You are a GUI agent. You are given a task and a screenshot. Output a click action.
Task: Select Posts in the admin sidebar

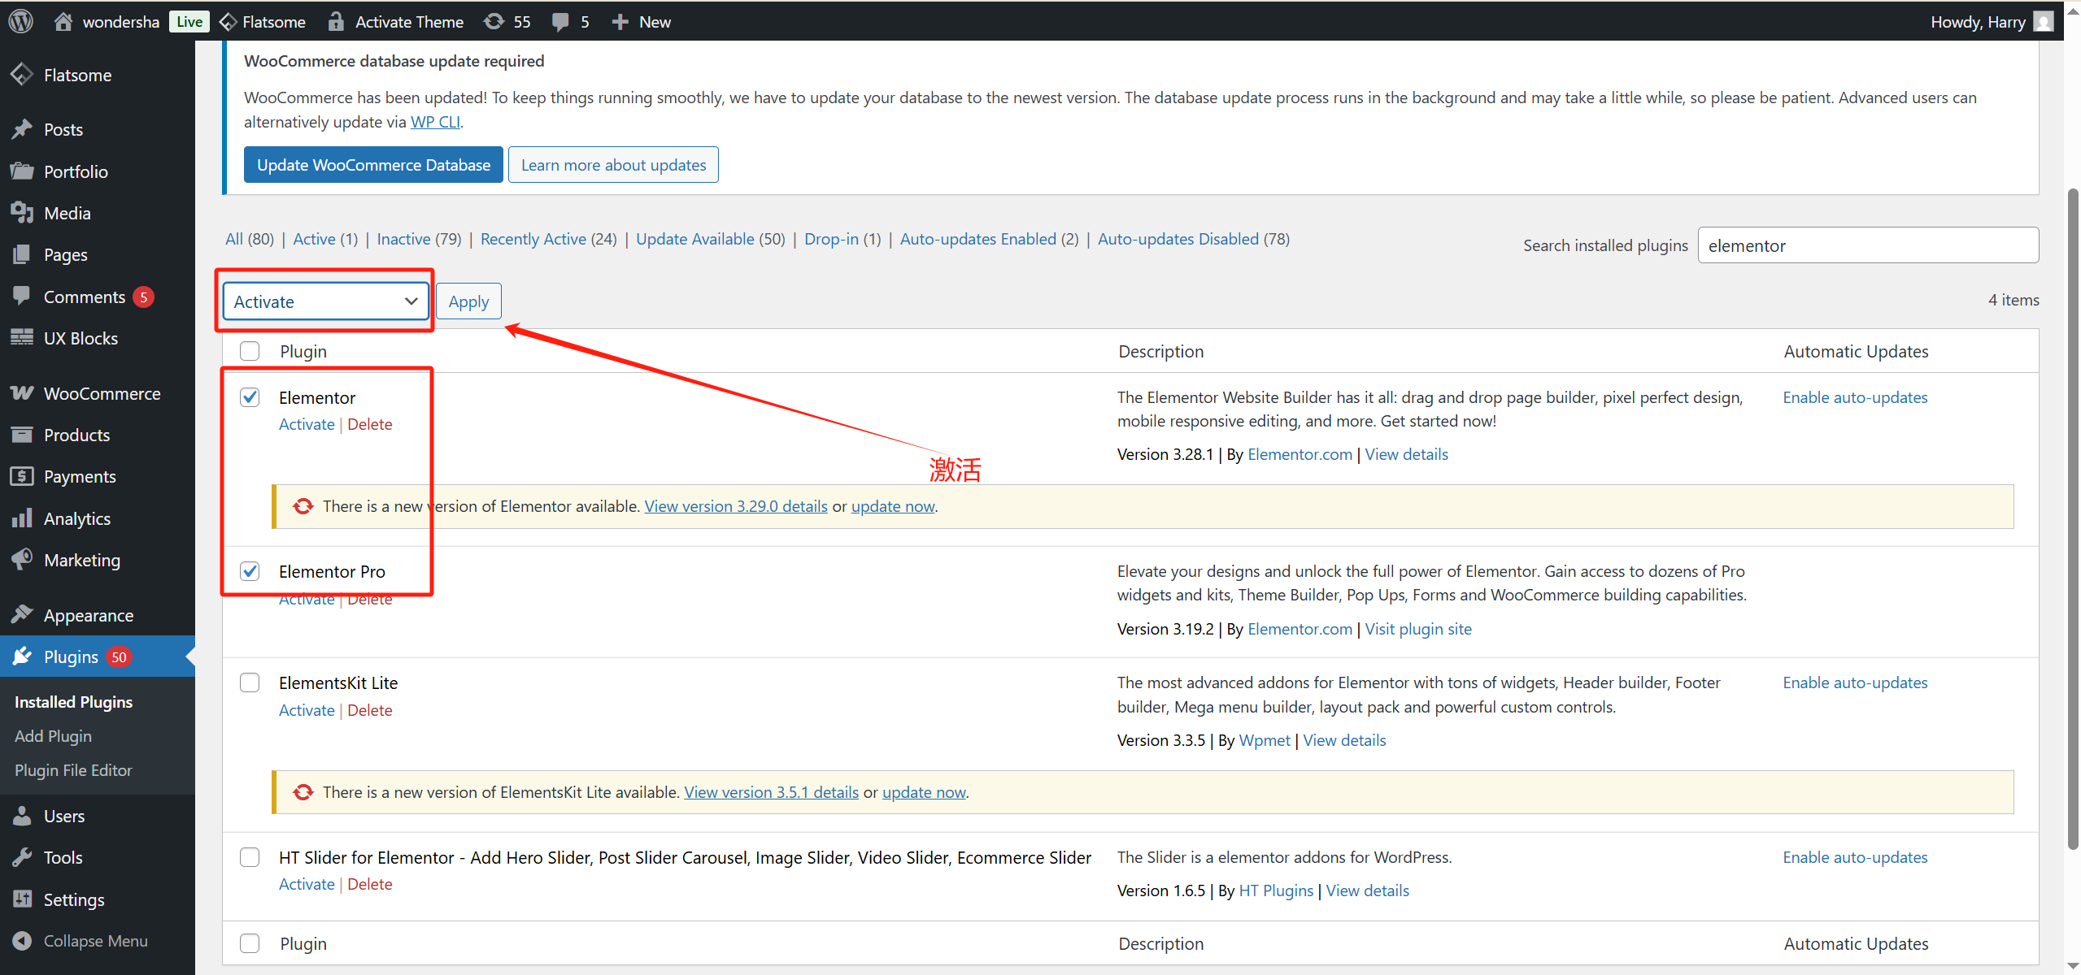[x=63, y=128]
